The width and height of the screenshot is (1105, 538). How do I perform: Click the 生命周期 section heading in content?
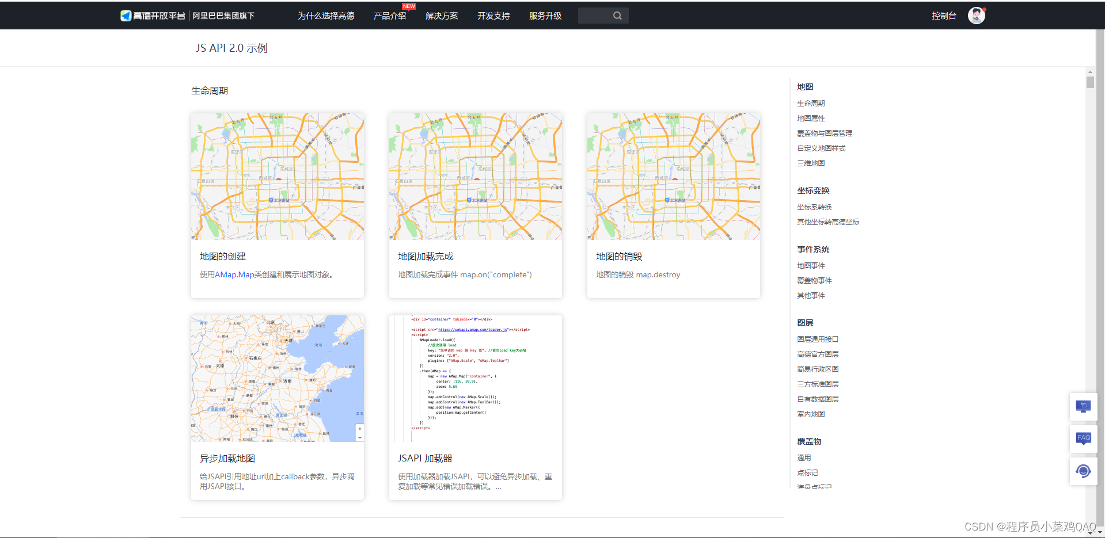click(210, 90)
